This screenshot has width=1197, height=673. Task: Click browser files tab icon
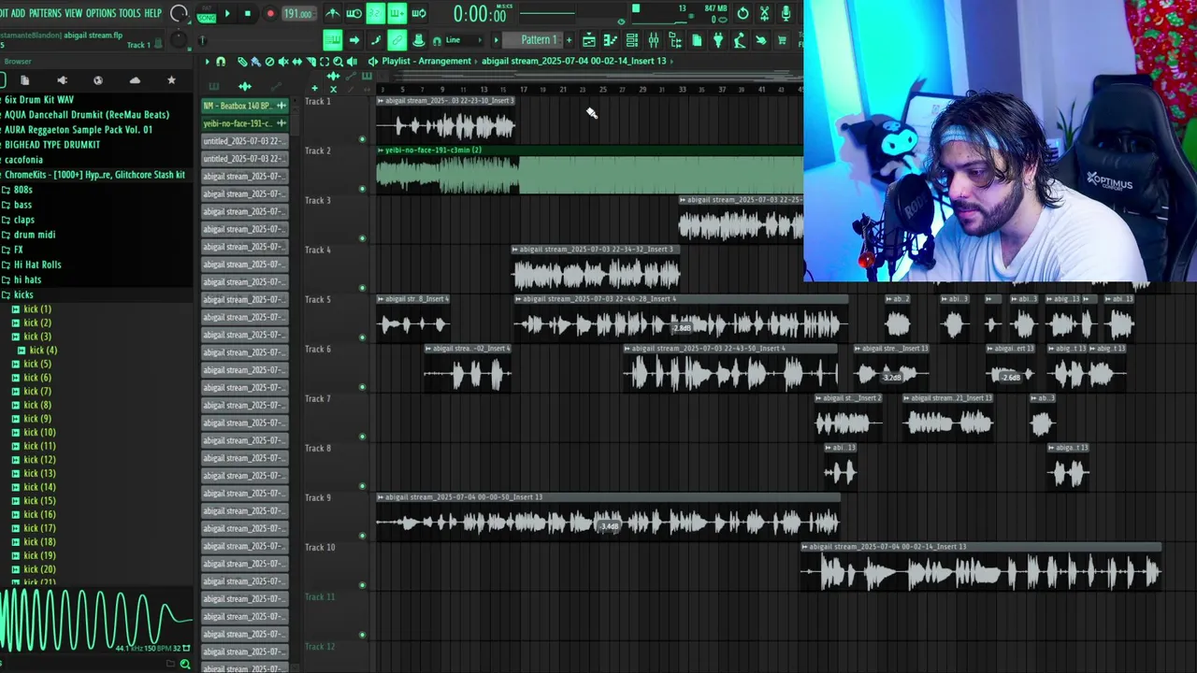[x=25, y=80]
